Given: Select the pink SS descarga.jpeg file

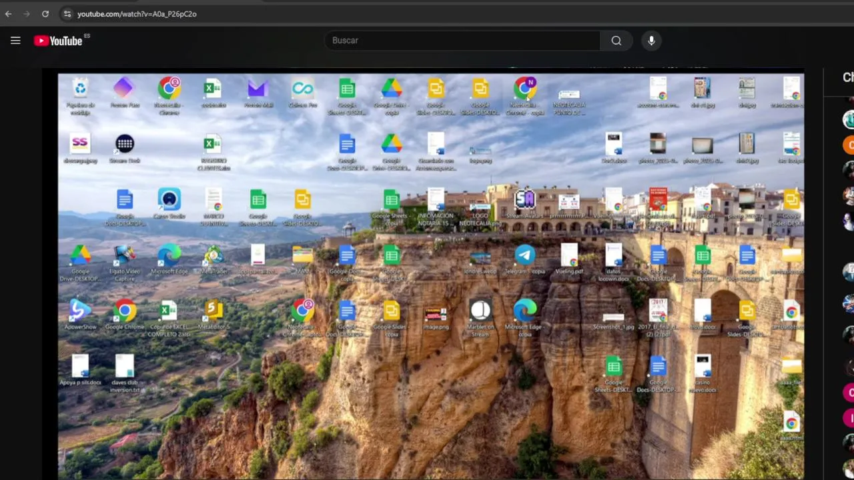Looking at the screenshot, I should click(x=80, y=149).
